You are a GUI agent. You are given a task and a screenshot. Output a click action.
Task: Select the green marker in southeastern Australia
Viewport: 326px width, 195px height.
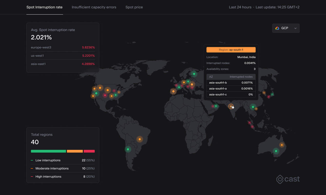[276, 151]
